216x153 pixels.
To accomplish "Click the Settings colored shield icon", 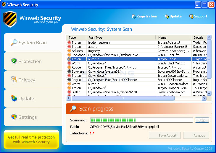I will 14,117.
